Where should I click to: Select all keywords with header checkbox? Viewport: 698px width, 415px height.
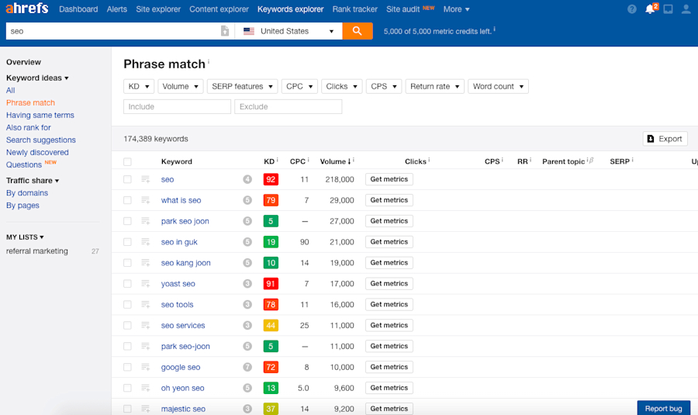127,161
